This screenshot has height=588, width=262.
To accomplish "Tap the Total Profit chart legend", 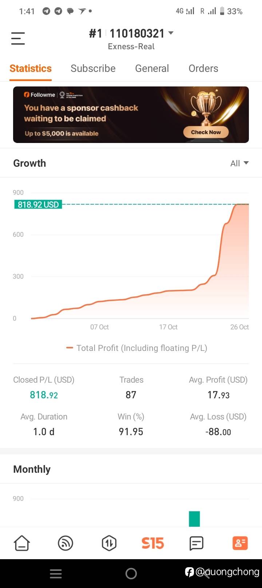I will [x=136, y=348].
